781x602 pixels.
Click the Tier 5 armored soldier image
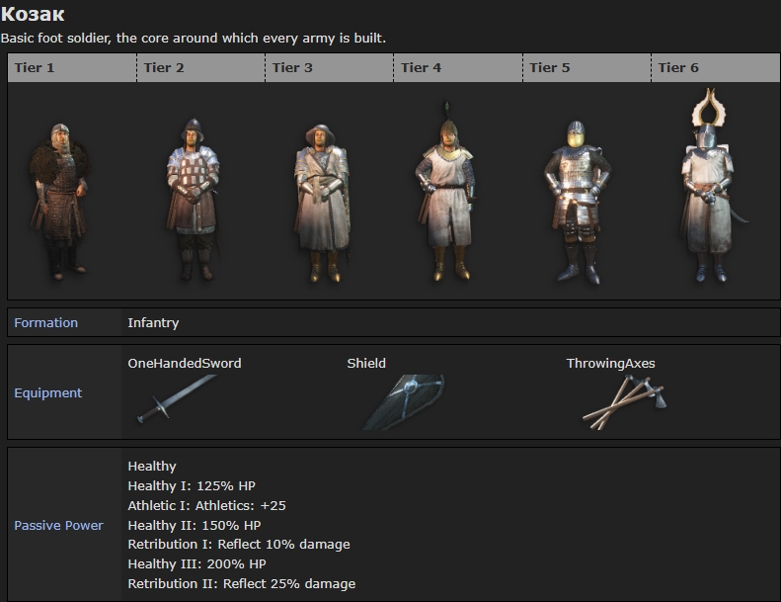click(576, 202)
